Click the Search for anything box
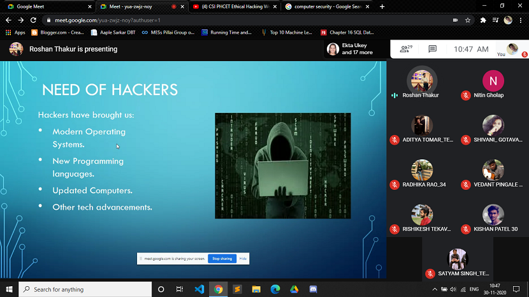The height and width of the screenshot is (297, 529). (x=85, y=289)
